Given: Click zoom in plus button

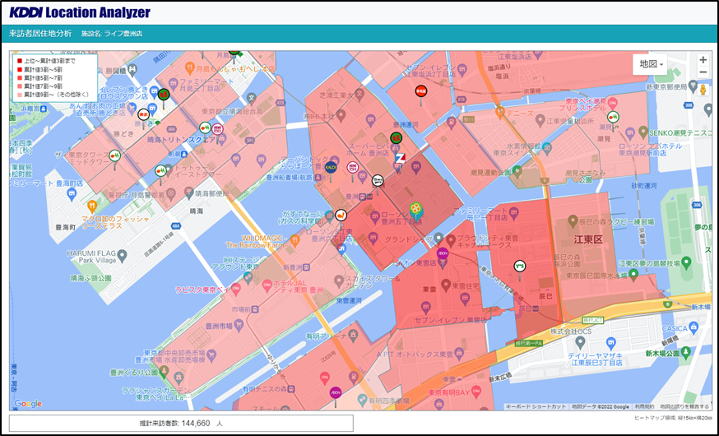Looking at the screenshot, I should click(703, 60).
